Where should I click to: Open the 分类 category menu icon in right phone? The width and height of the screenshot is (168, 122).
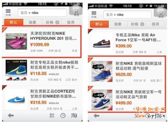(x=94, y=15)
